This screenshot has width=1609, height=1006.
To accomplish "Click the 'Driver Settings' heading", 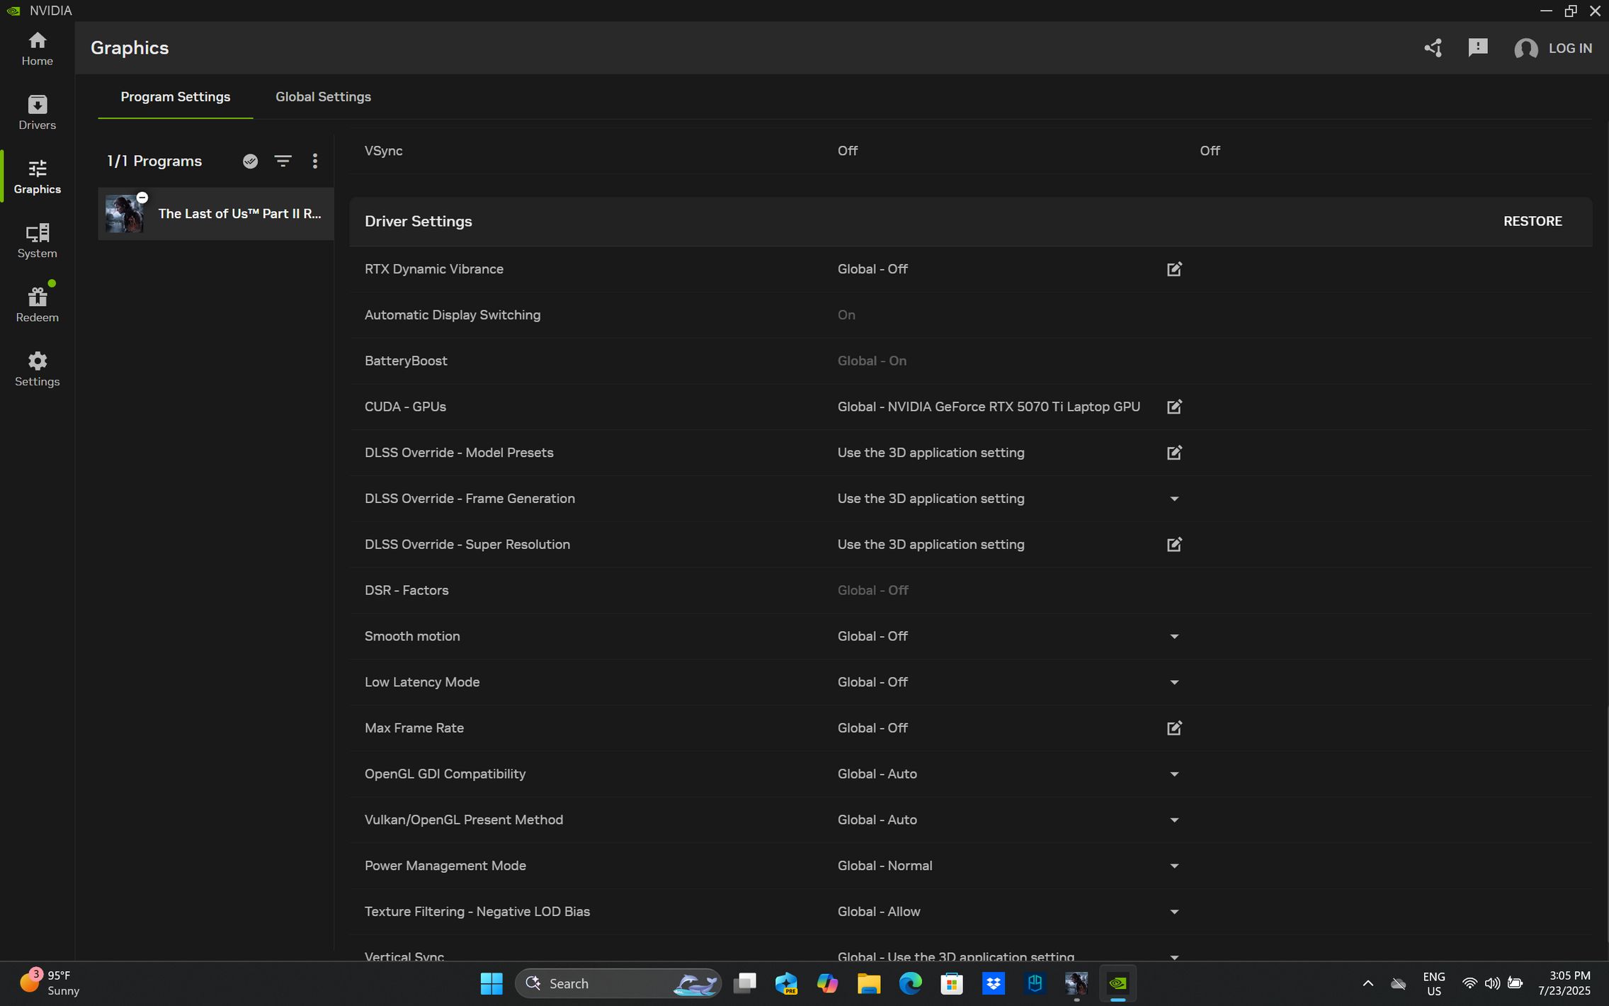I will [418, 221].
